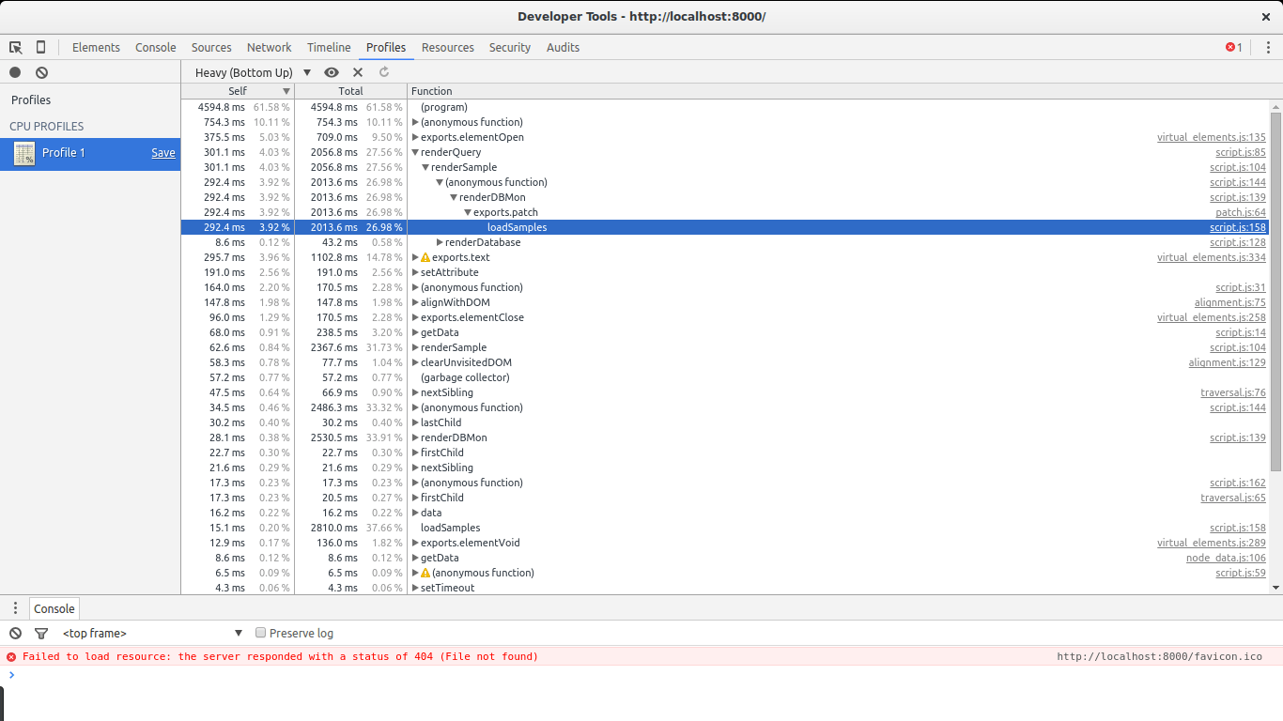The width and height of the screenshot is (1283, 721).
Task: Expand setAttribute row
Action: [x=415, y=272]
